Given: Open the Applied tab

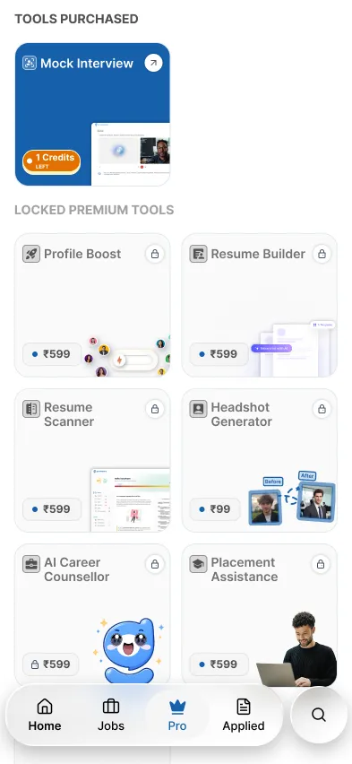Looking at the screenshot, I should [x=244, y=715].
